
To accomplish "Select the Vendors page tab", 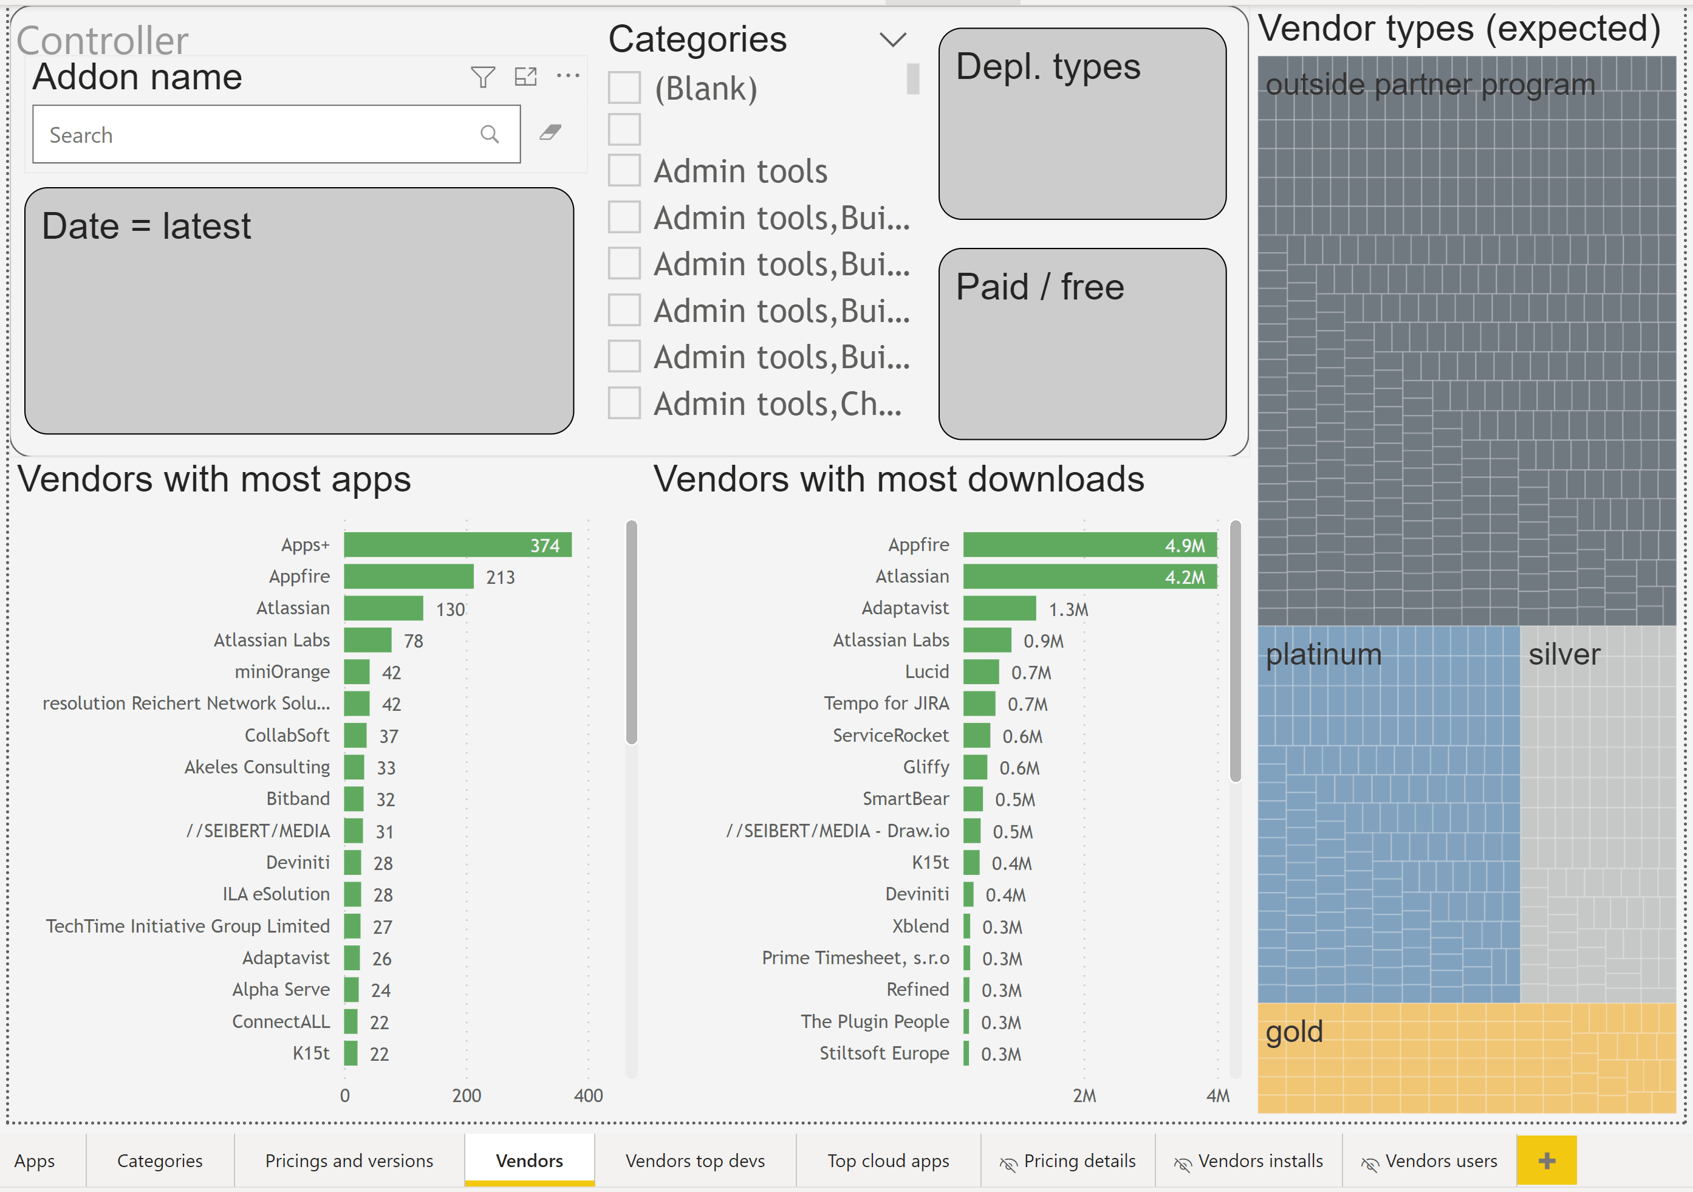I will click(528, 1160).
